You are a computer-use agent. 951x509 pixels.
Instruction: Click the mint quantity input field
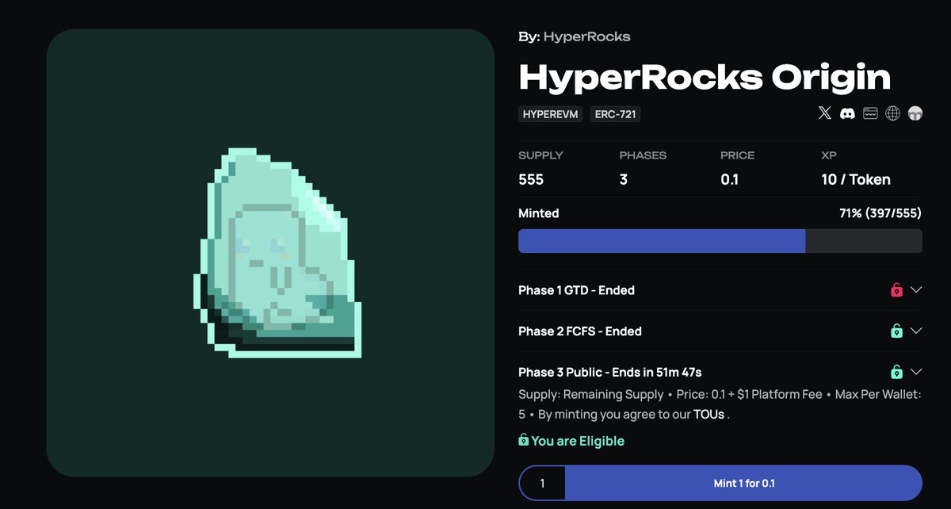point(542,483)
